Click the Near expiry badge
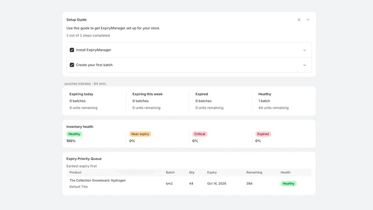This screenshot has width=373, height=210. click(140, 134)
